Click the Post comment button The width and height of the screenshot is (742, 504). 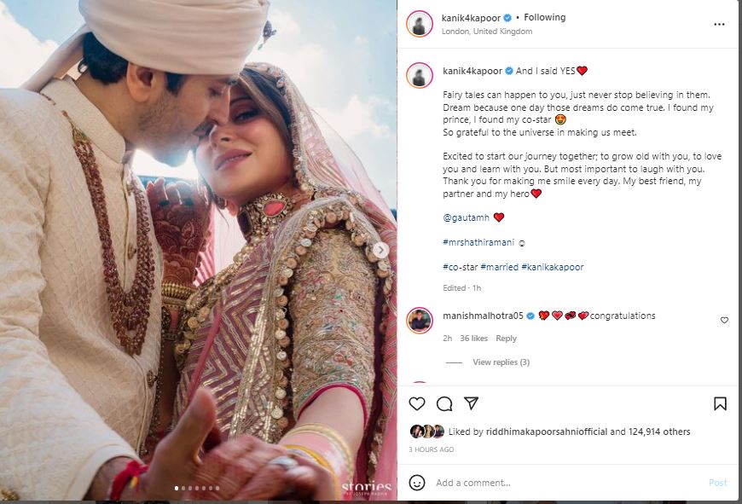tap(717, 483)
